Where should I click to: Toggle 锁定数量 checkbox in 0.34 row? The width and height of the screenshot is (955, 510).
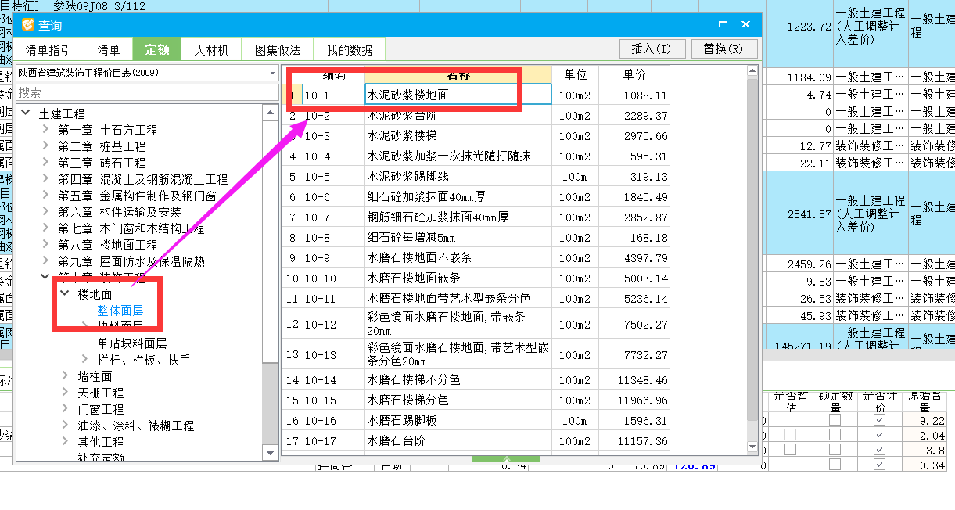(x=835, y=465)
